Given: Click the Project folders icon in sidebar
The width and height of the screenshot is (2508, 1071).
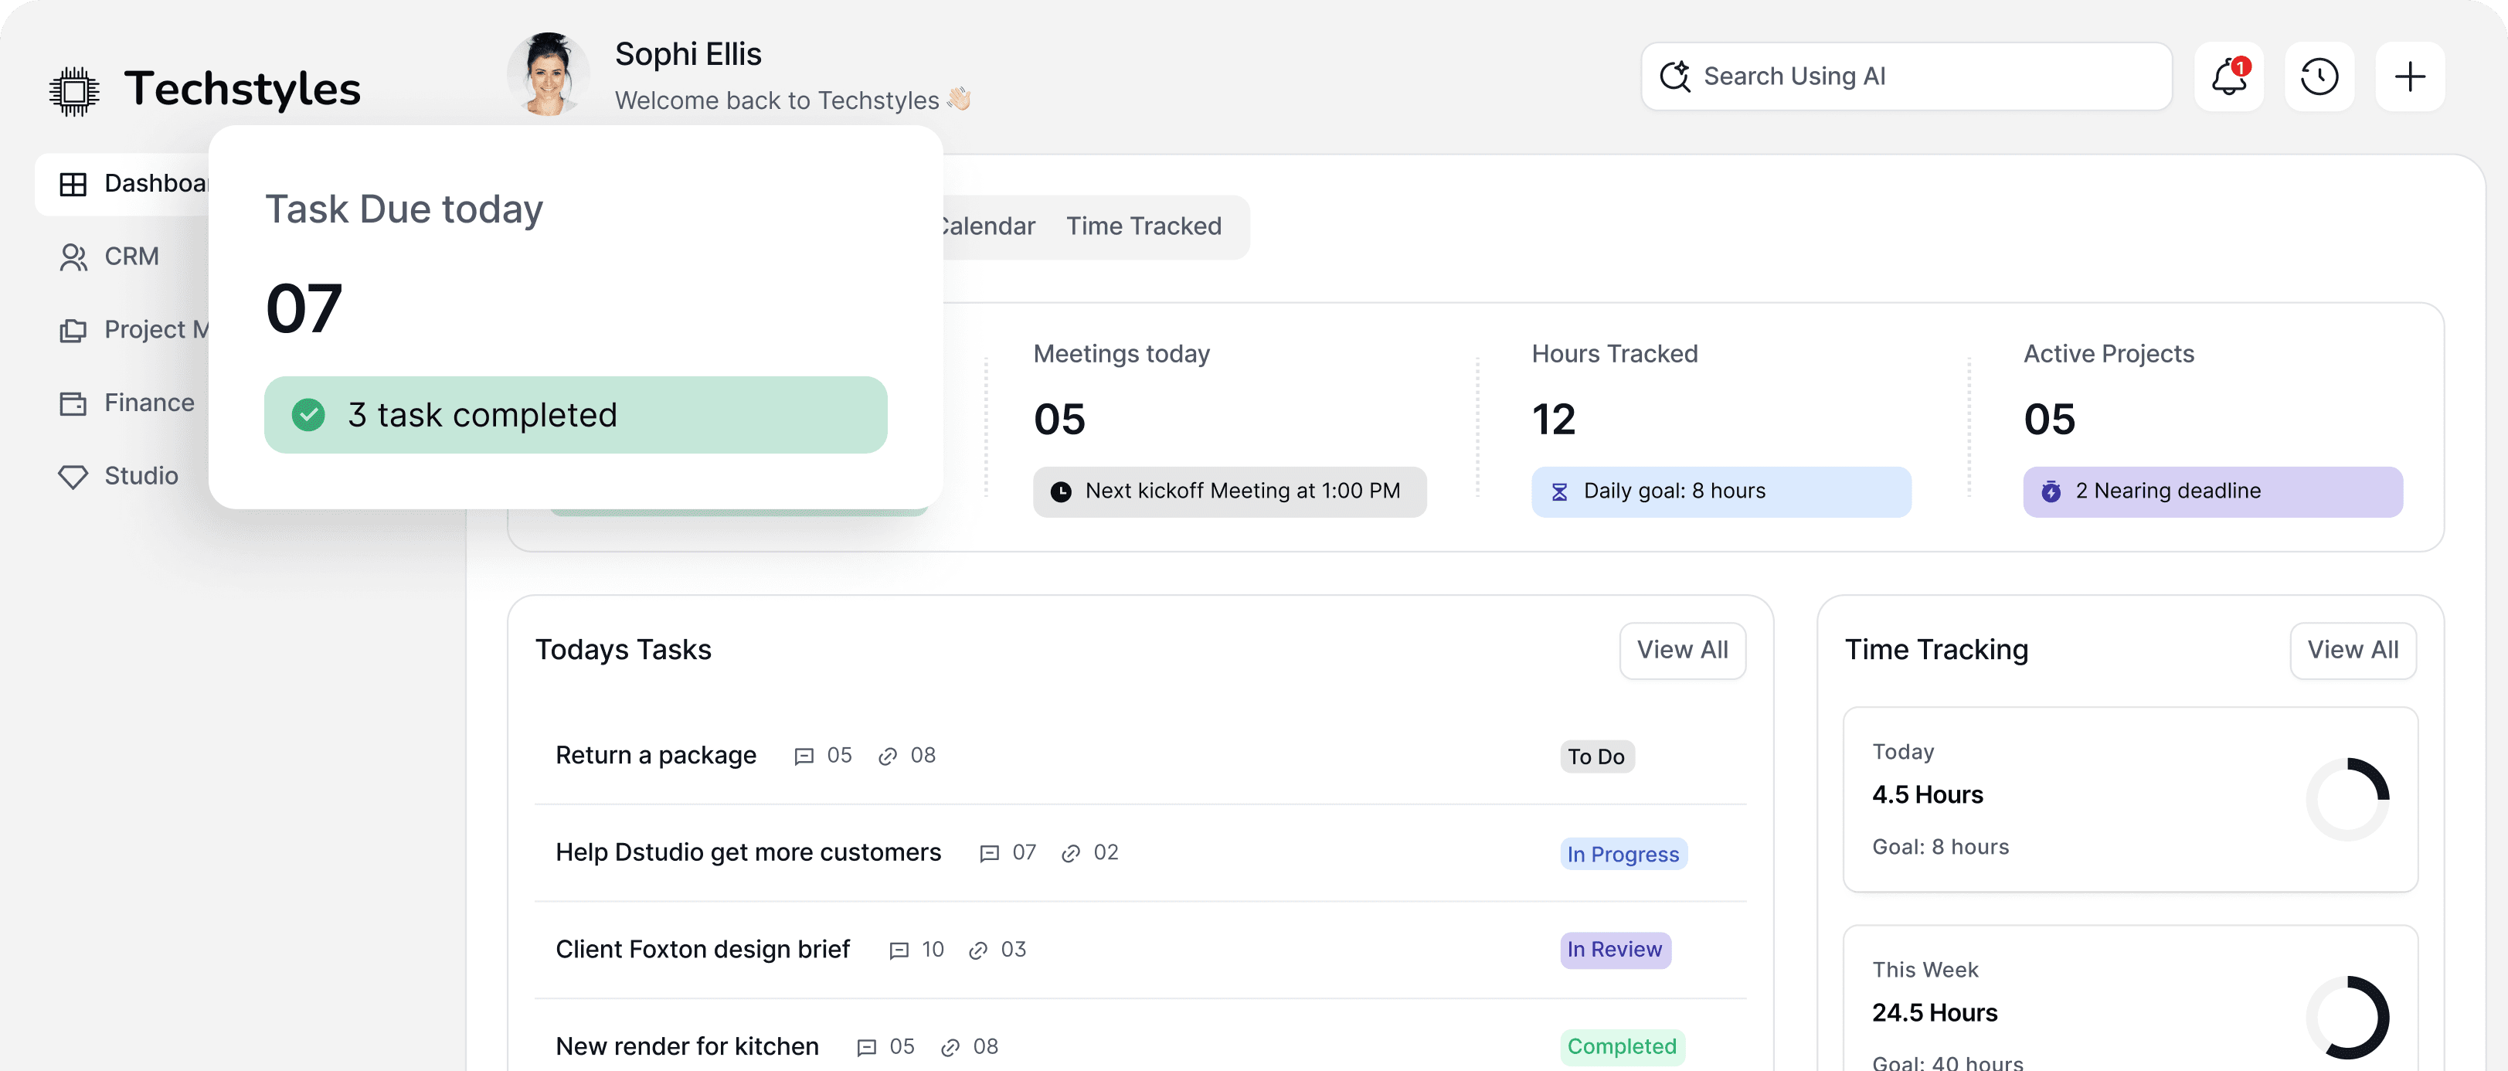Looking at the screenshot, I should (x=73, y=330).
